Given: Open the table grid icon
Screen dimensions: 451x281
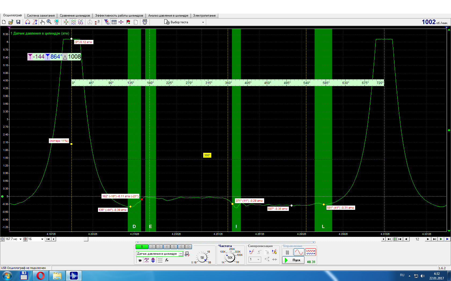Looking at the screenshot, I should [114, 22].
